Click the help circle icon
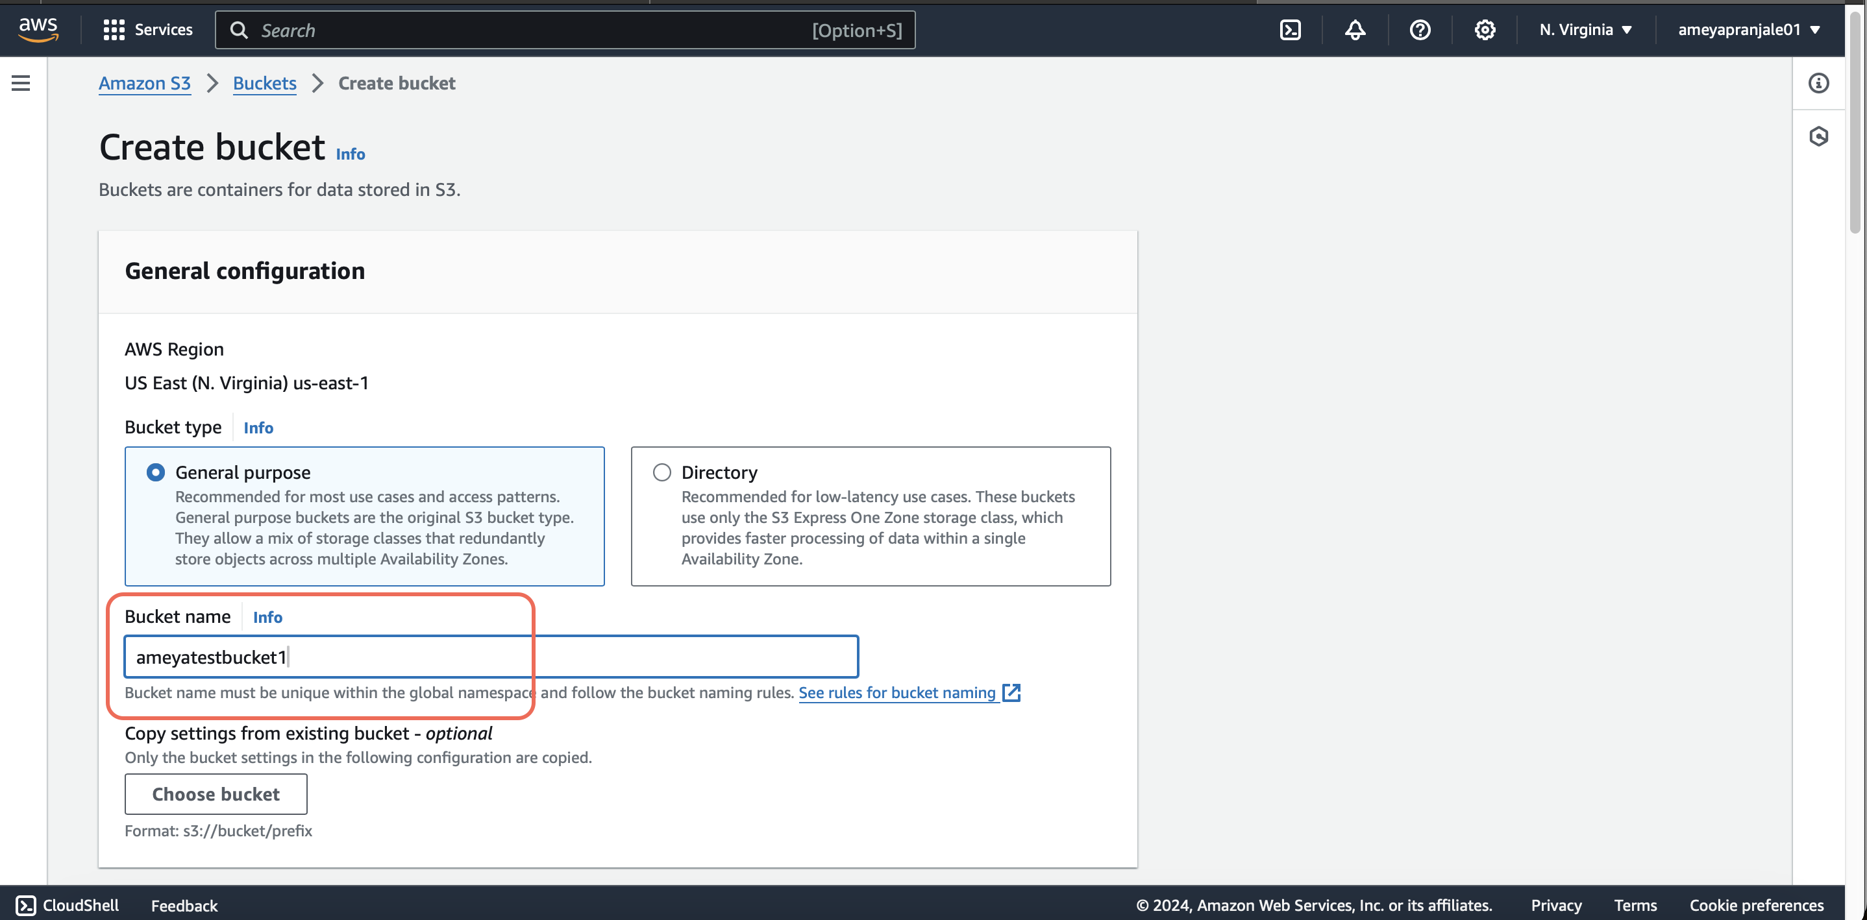 coord(1419,30)
